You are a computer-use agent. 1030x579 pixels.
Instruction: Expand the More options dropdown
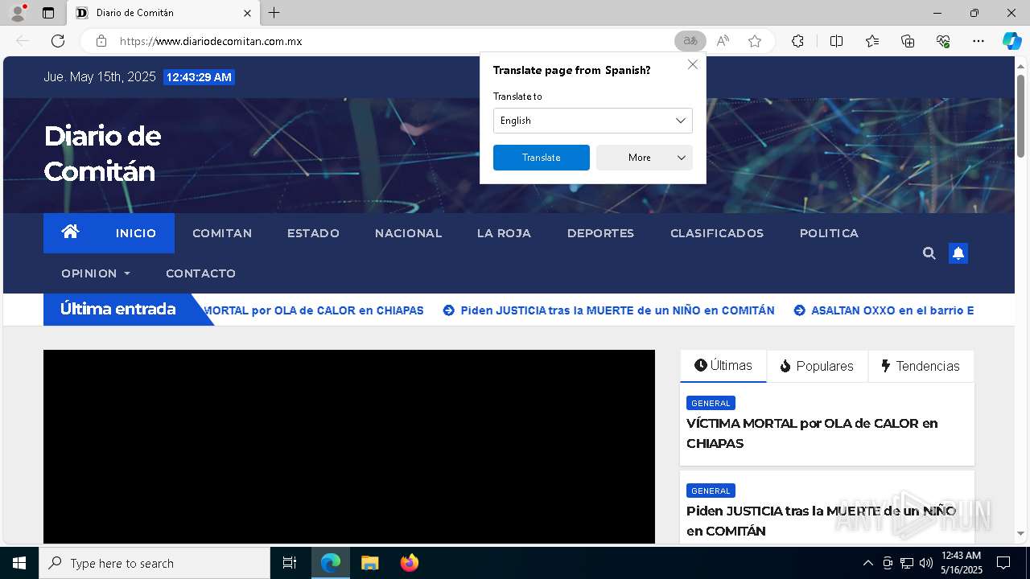[x=645, y=158]
